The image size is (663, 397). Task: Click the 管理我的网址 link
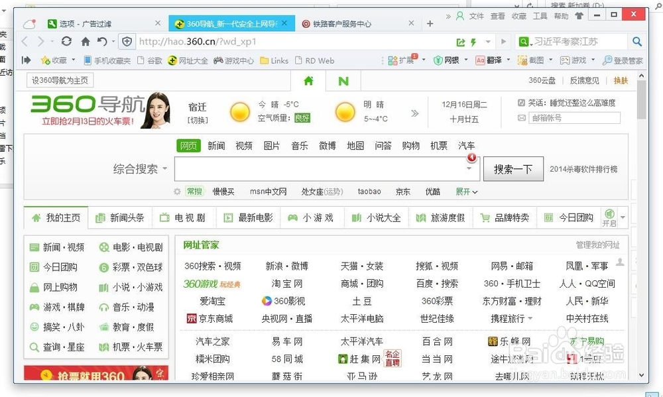pos(597,245)
